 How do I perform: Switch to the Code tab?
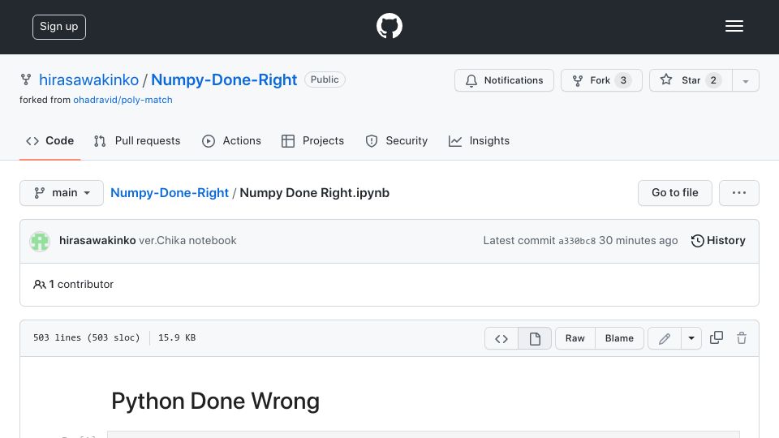coord(49,141)
